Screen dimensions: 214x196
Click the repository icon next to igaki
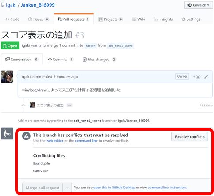click(x=3, y=5)
